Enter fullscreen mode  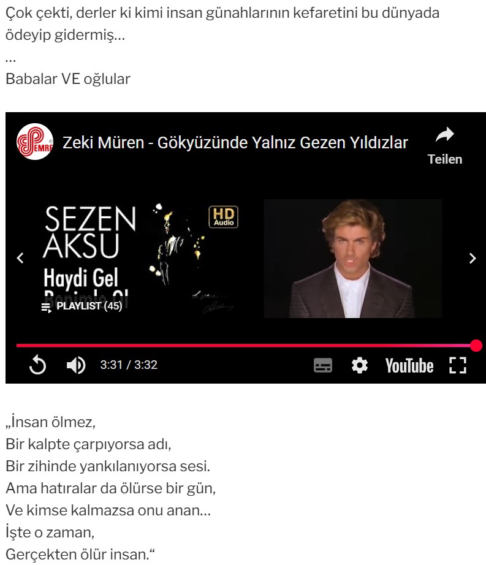[458, 365]
